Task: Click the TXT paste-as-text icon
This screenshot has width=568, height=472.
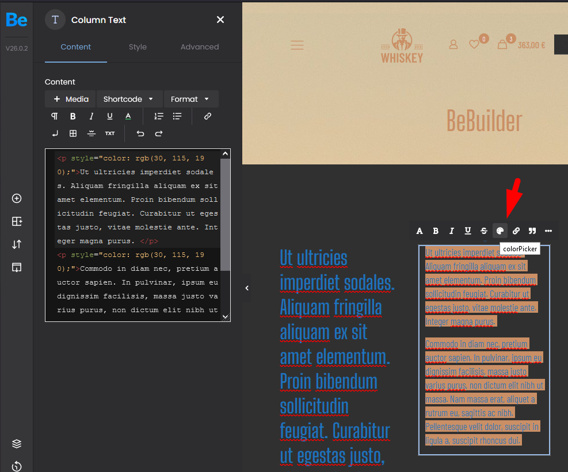Action: 110,133
